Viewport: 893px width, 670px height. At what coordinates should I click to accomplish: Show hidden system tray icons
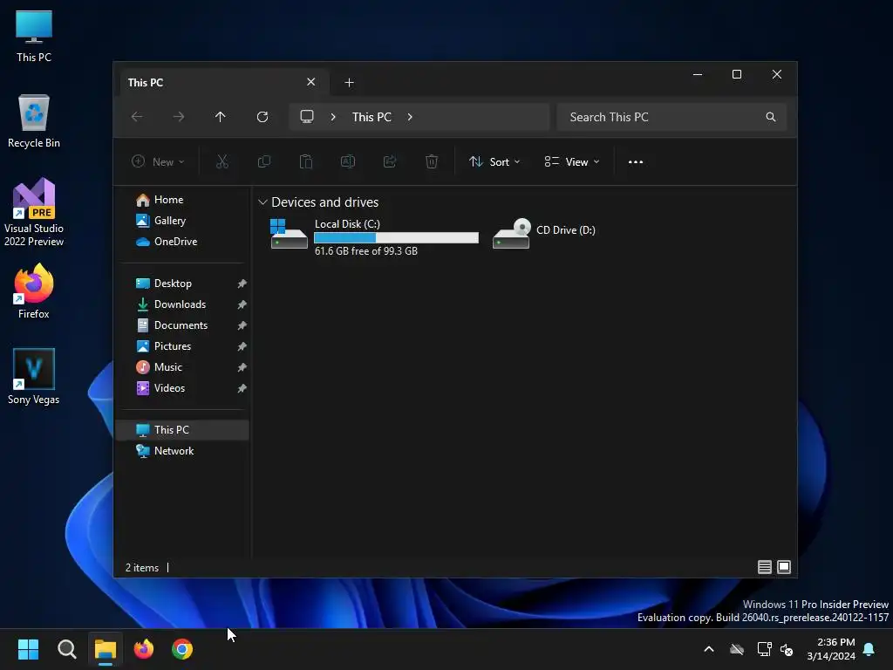point(709,649)
